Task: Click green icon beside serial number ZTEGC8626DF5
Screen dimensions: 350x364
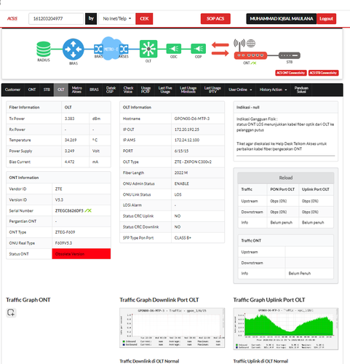Action: click(88, 210)
